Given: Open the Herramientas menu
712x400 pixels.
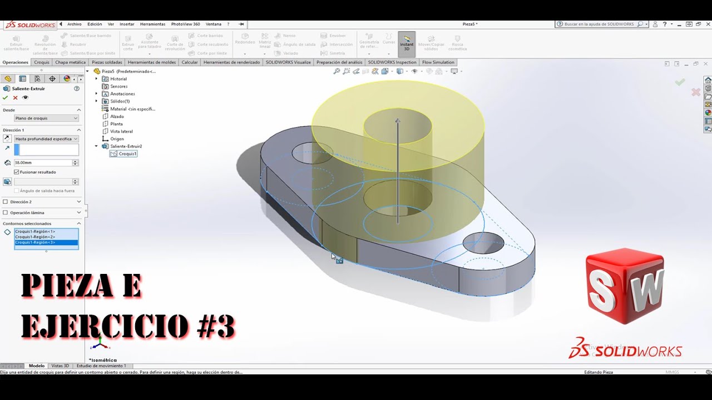Looking at the screenshot, I should (152, 24).
